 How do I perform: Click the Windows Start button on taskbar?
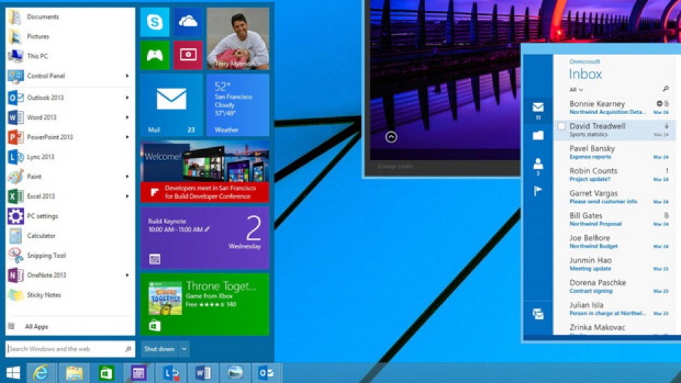(13, 373)
